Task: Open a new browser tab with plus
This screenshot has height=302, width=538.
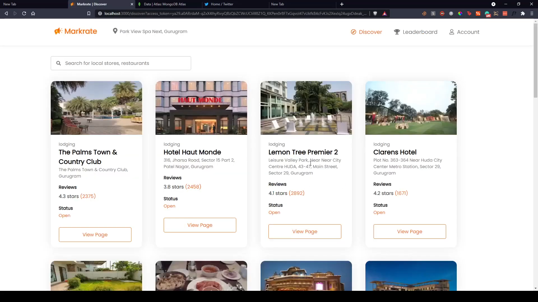Action: tap(342, 4)
